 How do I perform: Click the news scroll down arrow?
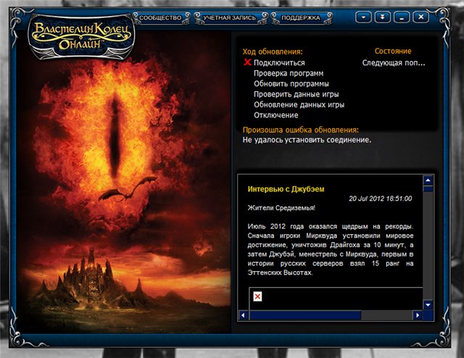pos(428,305)
